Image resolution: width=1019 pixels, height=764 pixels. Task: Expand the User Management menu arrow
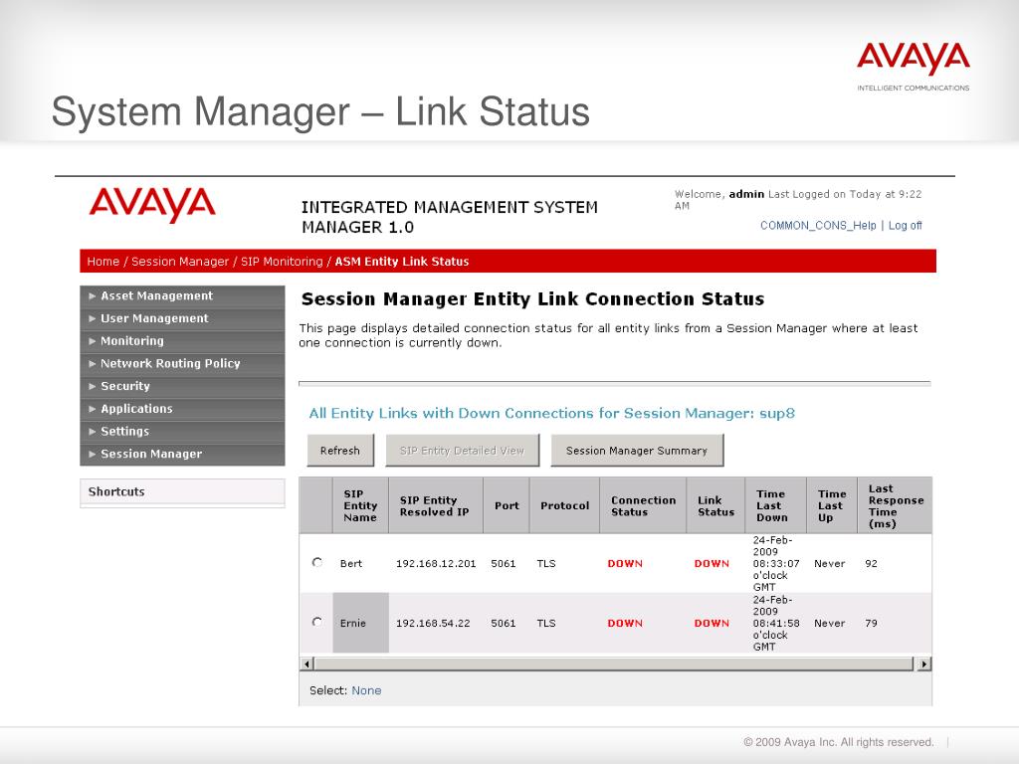tap(93, 319)
